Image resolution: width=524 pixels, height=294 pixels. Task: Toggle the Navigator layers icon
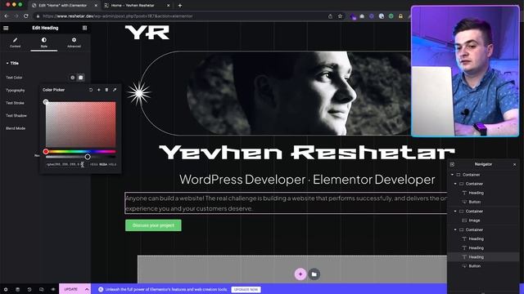tap(18, 289)
